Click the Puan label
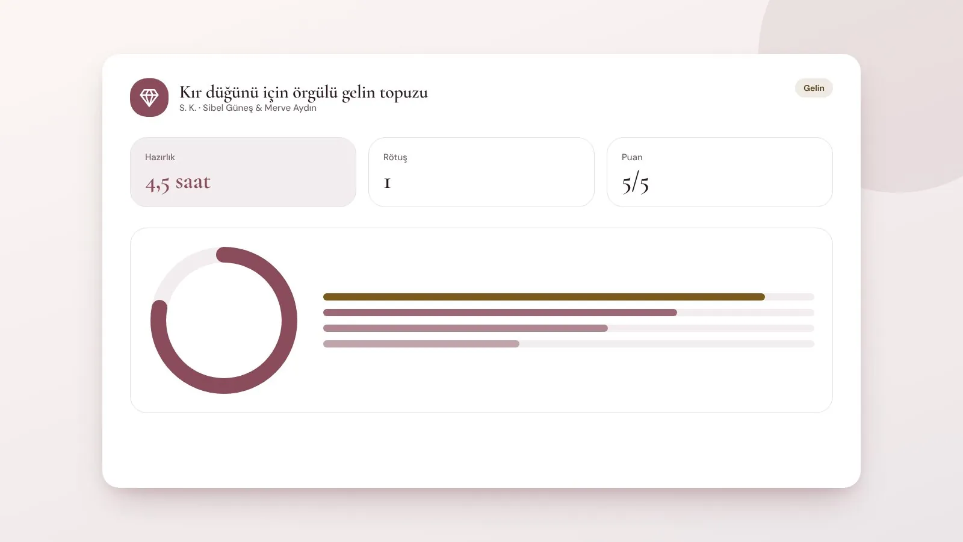This screenshot has width=963, height=542. 632,157
